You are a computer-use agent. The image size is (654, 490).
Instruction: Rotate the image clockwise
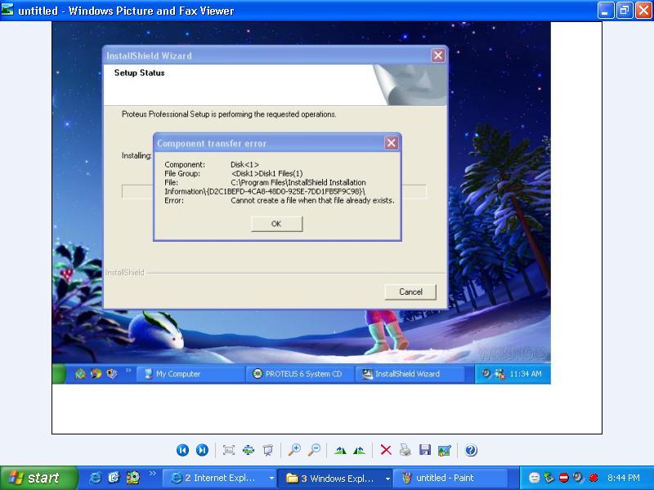click(x=340, y=450)
